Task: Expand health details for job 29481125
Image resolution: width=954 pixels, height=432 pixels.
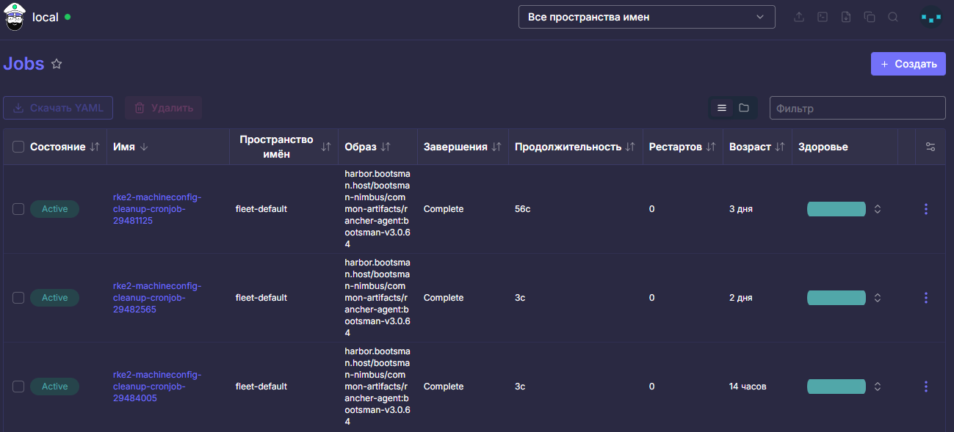Action: [877, 209]
